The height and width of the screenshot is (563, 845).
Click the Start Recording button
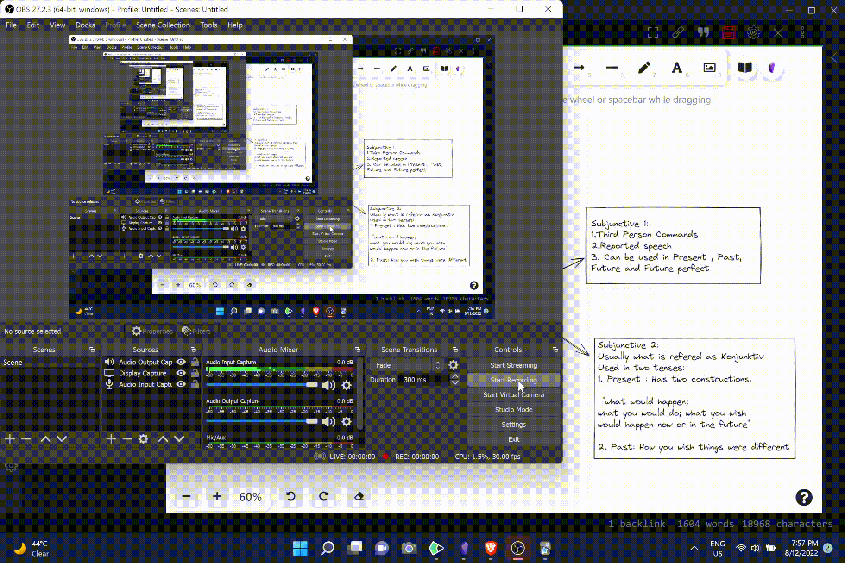[x=513, y=380]
